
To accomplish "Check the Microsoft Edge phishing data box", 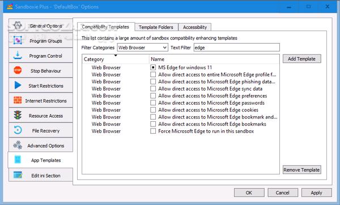I will (x=153, y=82).
